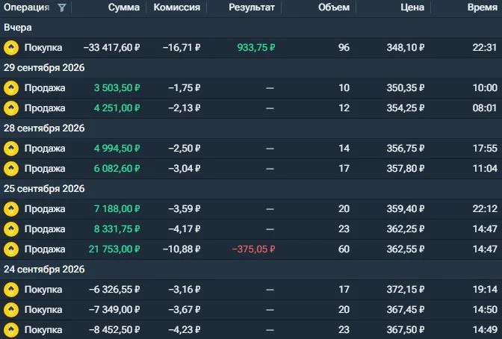502x339 pixels.
Task: Click the volume cell showing 96
Action: [344, 48]
